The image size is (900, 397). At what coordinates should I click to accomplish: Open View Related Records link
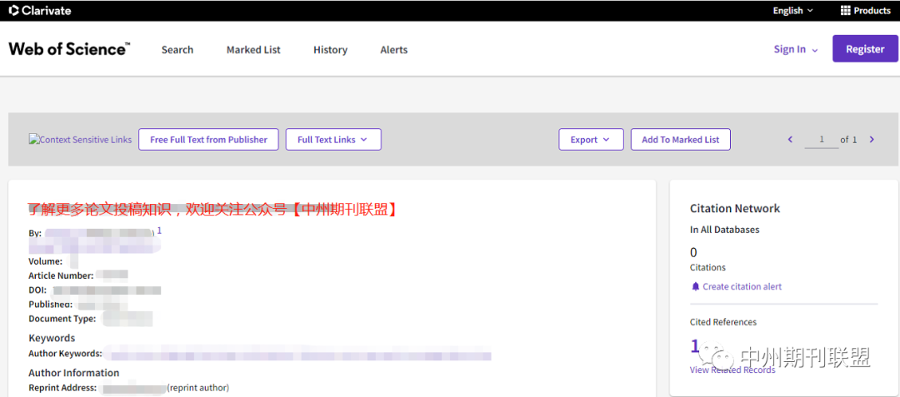coord(732,370)
